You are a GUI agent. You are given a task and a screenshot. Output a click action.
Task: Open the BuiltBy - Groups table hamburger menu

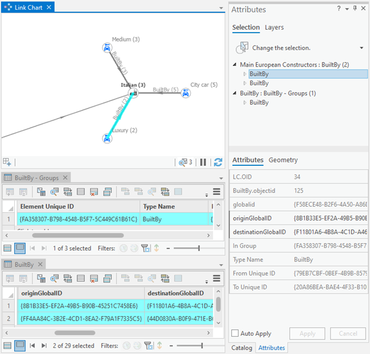216,192
